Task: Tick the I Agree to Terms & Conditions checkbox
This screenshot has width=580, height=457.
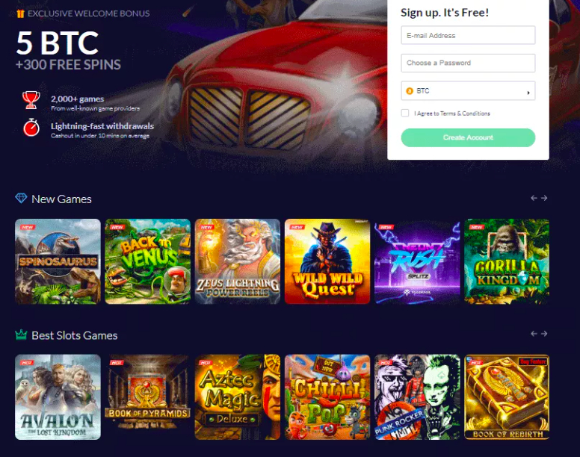Action: pos(405,113)
